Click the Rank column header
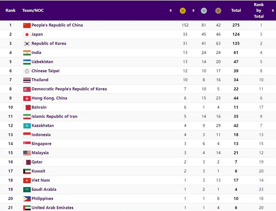The image size is (276, 211). pyautogui.click(x=10, y=11)
